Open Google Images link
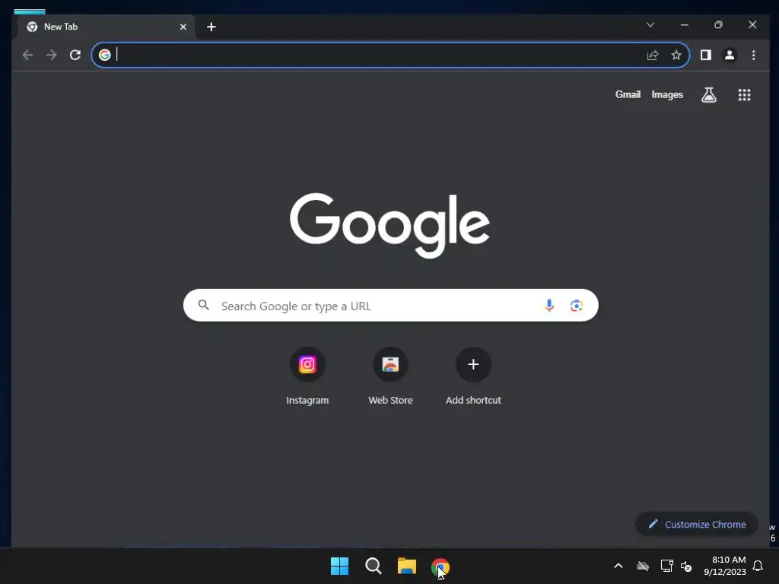Screen dimensions: 779x584 click(667, 95)
